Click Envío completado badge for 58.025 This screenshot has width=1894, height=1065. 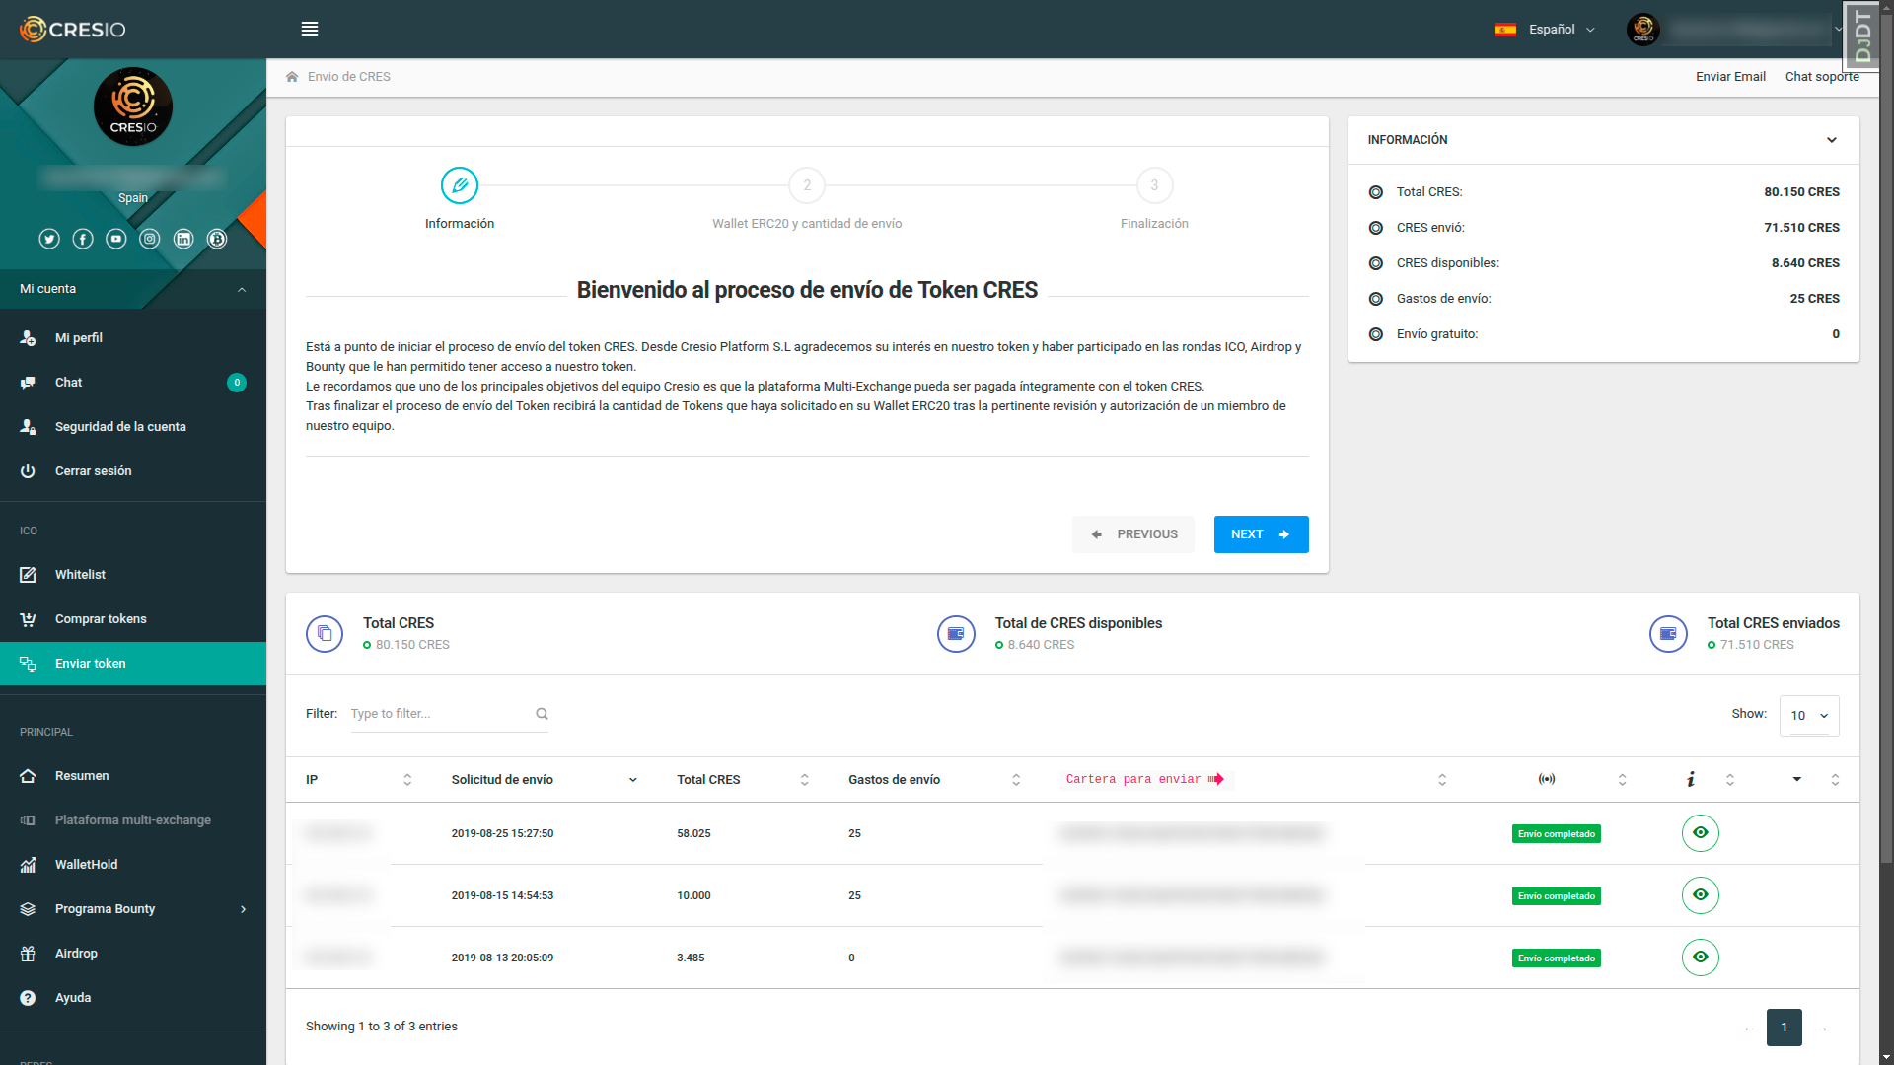point(1556,834)
